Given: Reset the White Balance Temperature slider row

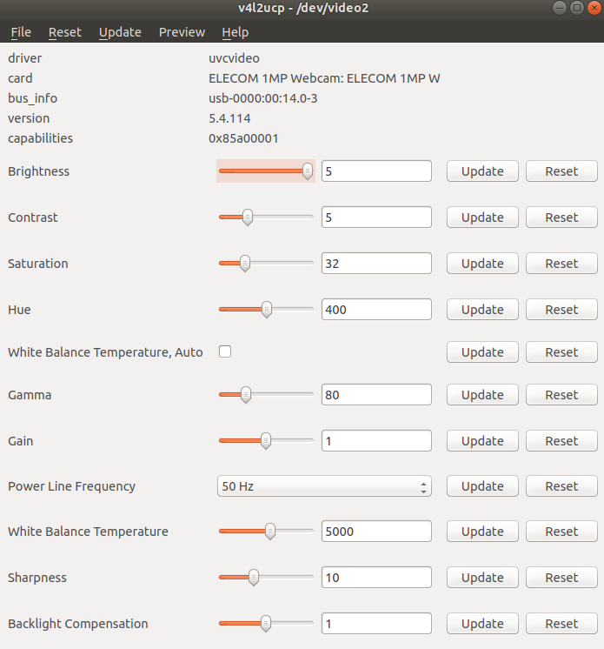Looking at the screenshot, I should [561, 532].
